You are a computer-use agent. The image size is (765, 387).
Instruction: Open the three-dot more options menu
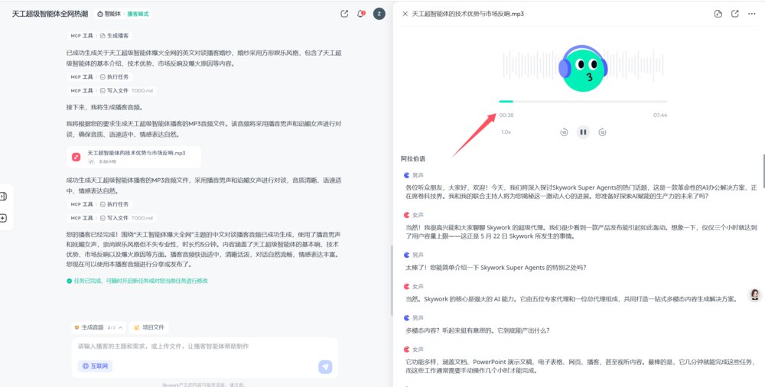(x=753, y=14)
